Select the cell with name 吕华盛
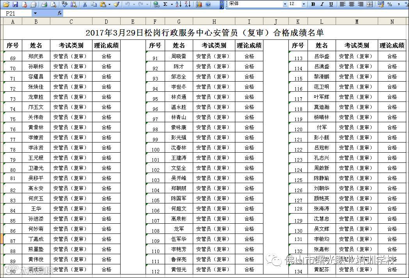Screen dimensions: 409x278 (322, 56)
